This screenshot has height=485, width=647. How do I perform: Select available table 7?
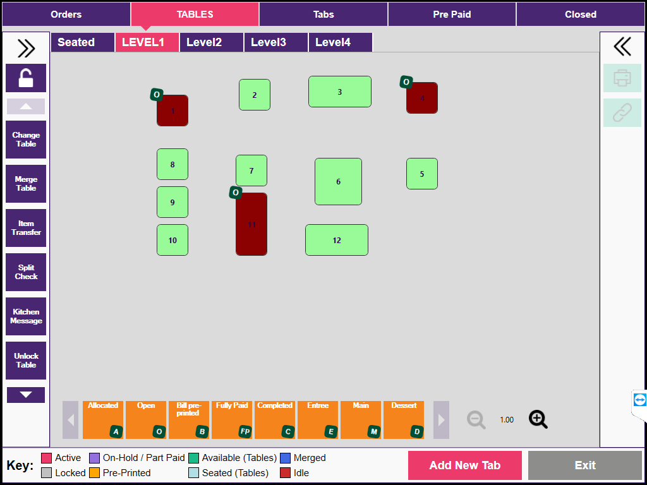[x=251, y=171]
